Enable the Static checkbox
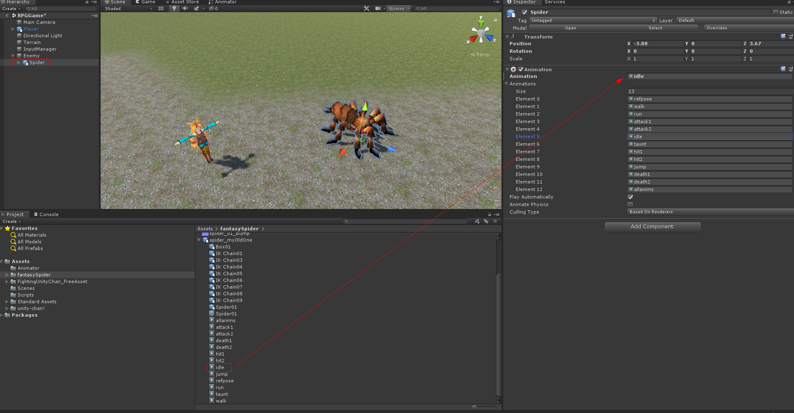 point(776,12)
